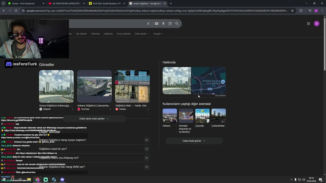Show hidden system tray icons
Screen dimensions: 326x183
[x=291, y=180]
